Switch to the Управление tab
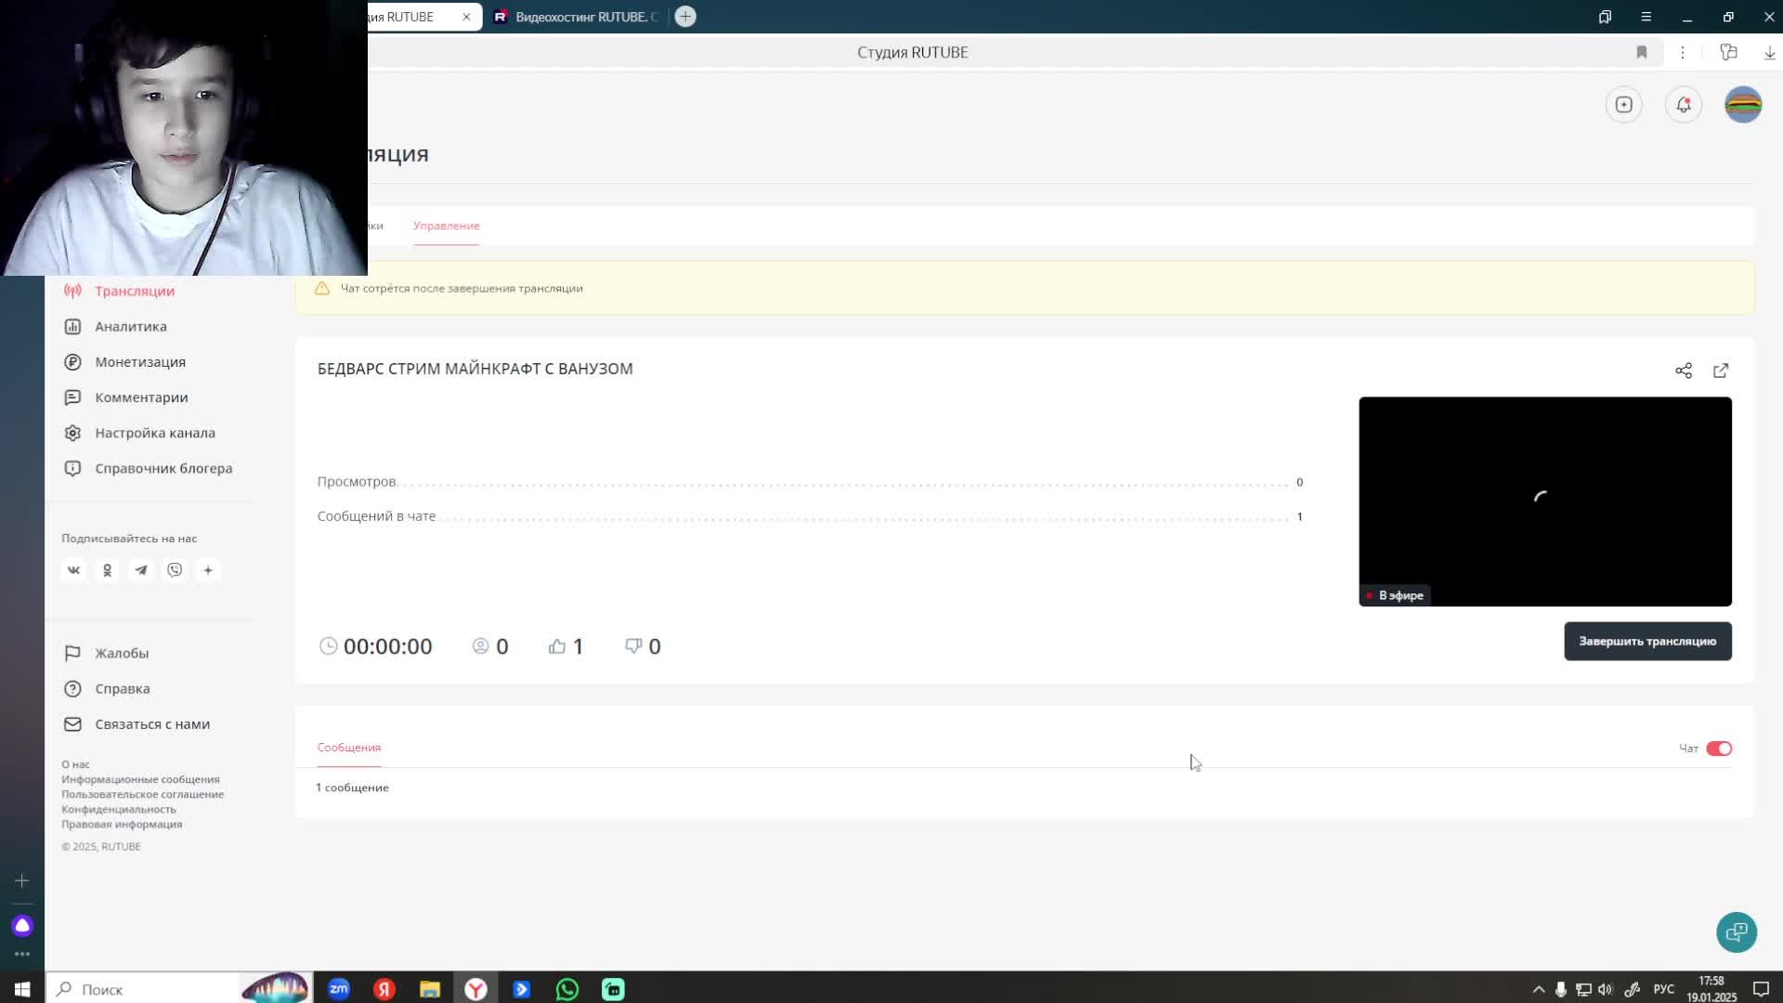1783x1003 pixels. click(x=446, y=226)
